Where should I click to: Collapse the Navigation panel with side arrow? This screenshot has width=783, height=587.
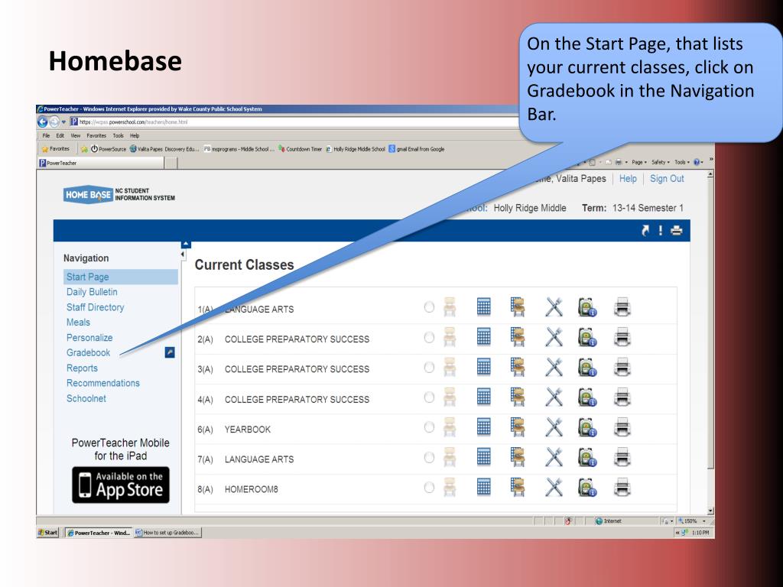coord(183,255)
